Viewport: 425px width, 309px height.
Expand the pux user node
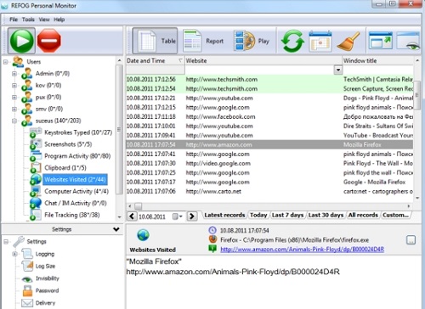point(14,98)
